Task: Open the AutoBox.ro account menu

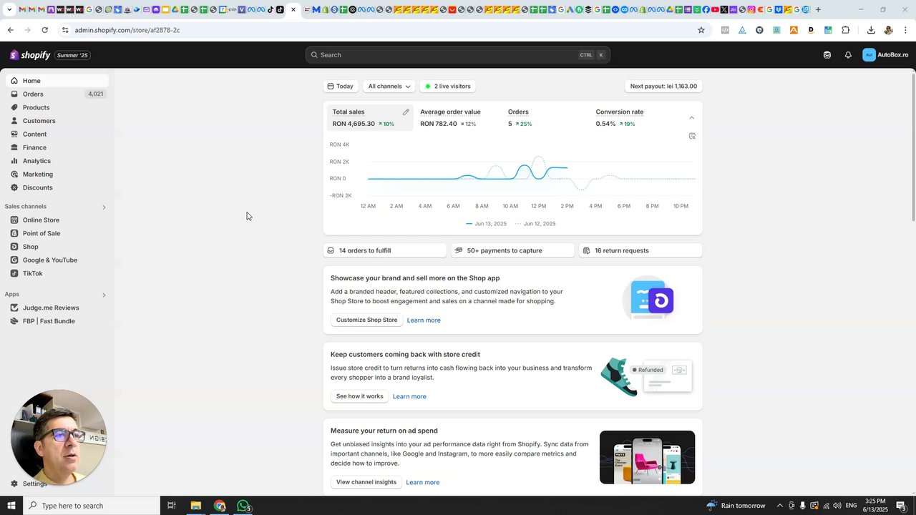Action: click(886, 55)
